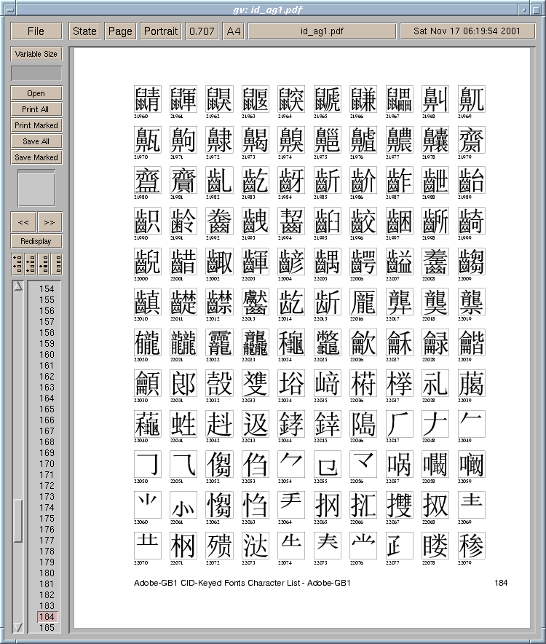The image size is (546, 644).
Task: Go to next page with >> button
Action: [x=50, y=222]
